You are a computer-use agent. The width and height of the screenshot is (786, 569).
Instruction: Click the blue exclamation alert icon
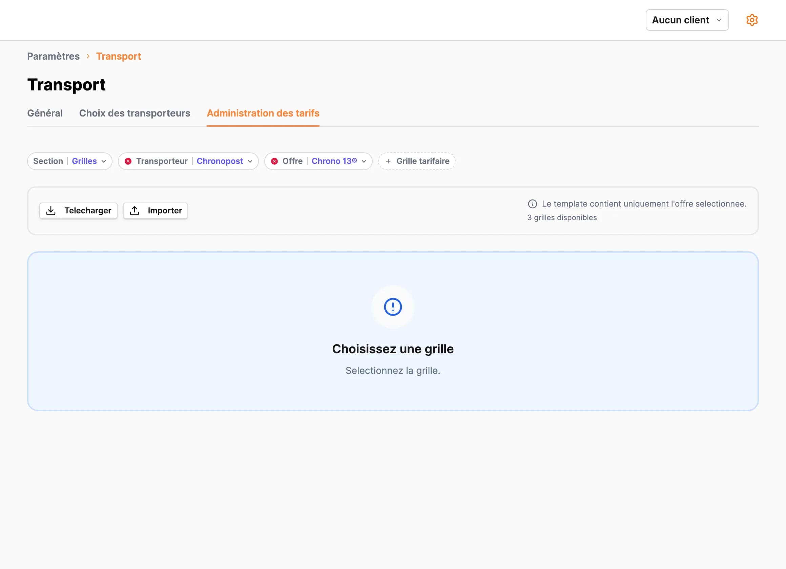coord(393,307)
